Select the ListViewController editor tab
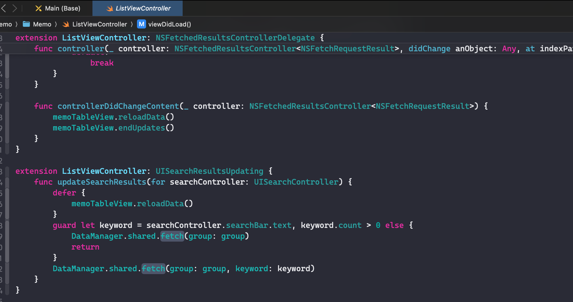 pyautogui.click(x=138, y=8)
